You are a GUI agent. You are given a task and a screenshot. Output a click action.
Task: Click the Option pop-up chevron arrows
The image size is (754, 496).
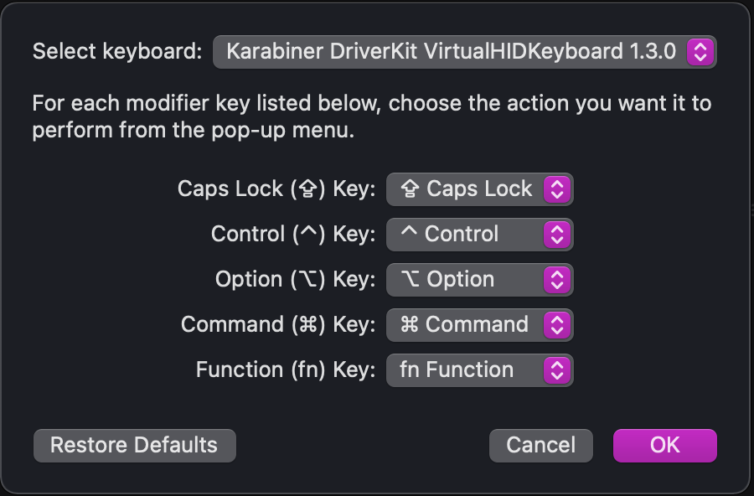pyautogui.click(x=557, y=280)
